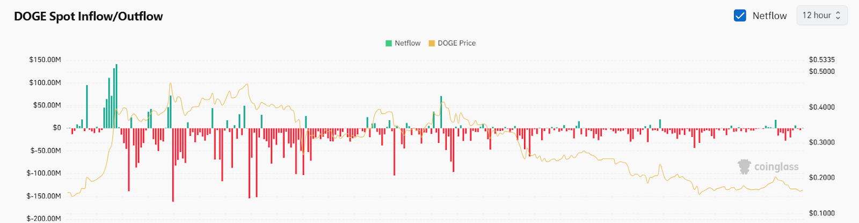Click the $0.3000 price axis label
This screenshot has height=223, width=859.
click(822, 142)
